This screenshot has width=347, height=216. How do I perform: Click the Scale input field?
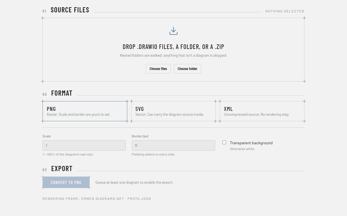(84, 145)
